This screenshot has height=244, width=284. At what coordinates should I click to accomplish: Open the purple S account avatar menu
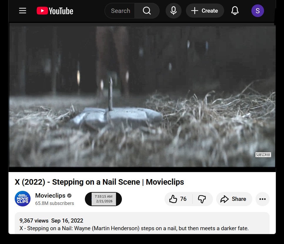tap(258, 11)
